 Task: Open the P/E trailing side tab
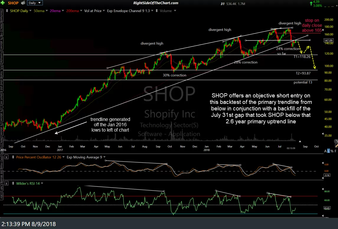point(1,72)
